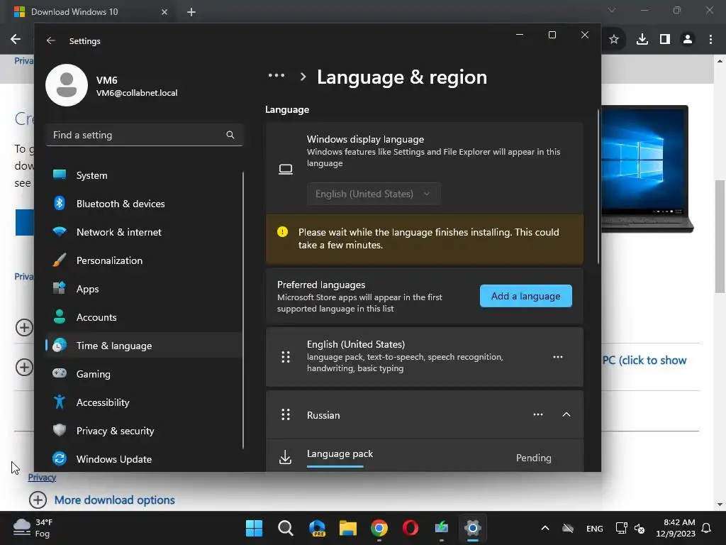Open the notifications bell
Viewport: 726px width, 545px height.
point(707,528)
